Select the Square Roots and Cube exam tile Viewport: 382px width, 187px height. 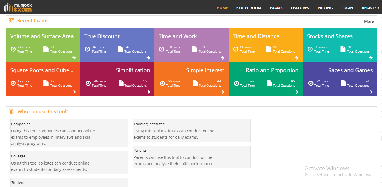click(x=42, y=70)
